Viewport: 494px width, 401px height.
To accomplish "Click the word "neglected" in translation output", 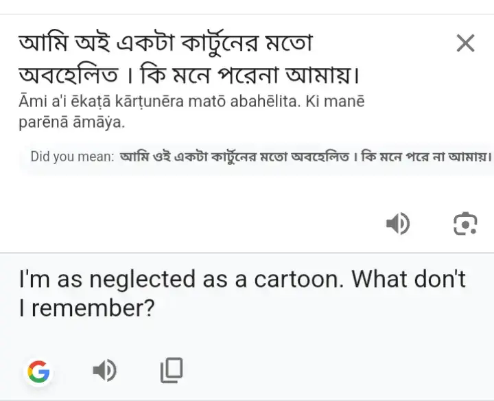I will point(143,280).
